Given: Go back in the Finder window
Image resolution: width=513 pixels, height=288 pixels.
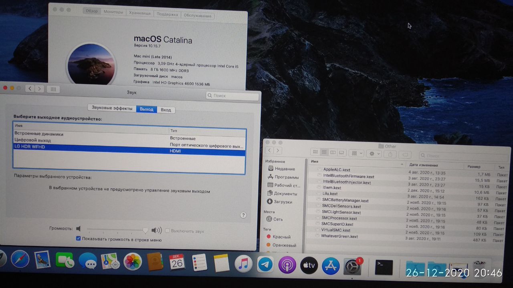Looking at the screenshot, I should click(270, 150).
